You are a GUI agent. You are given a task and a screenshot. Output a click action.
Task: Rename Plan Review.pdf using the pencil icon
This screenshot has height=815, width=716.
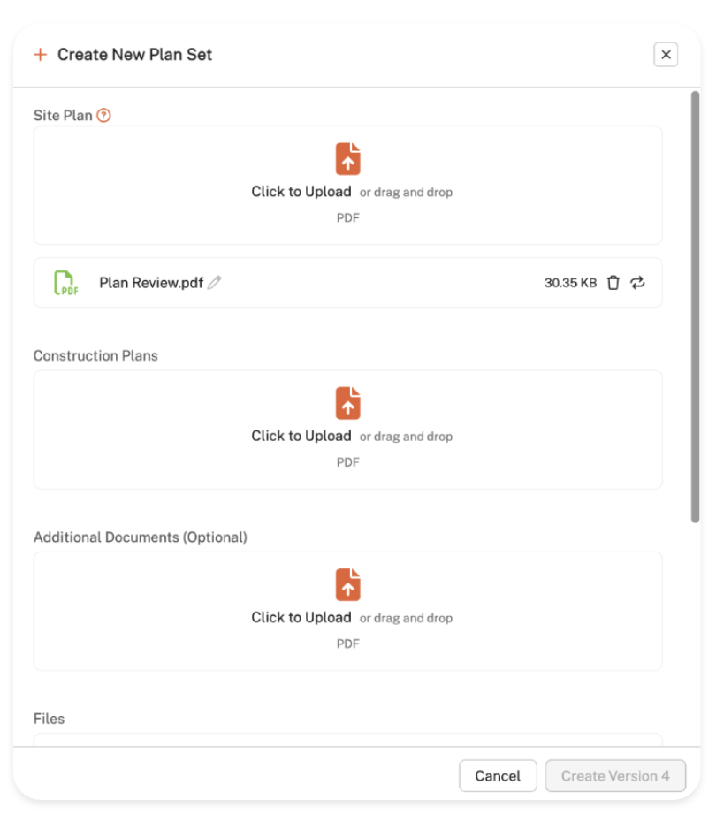[215, 283]
